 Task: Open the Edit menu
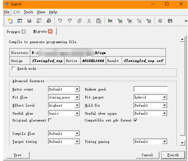click(17, 12)
